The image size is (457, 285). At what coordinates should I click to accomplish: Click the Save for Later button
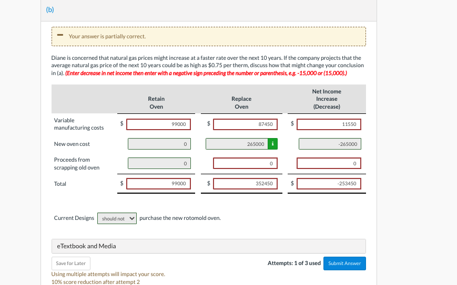pos(71,263)
